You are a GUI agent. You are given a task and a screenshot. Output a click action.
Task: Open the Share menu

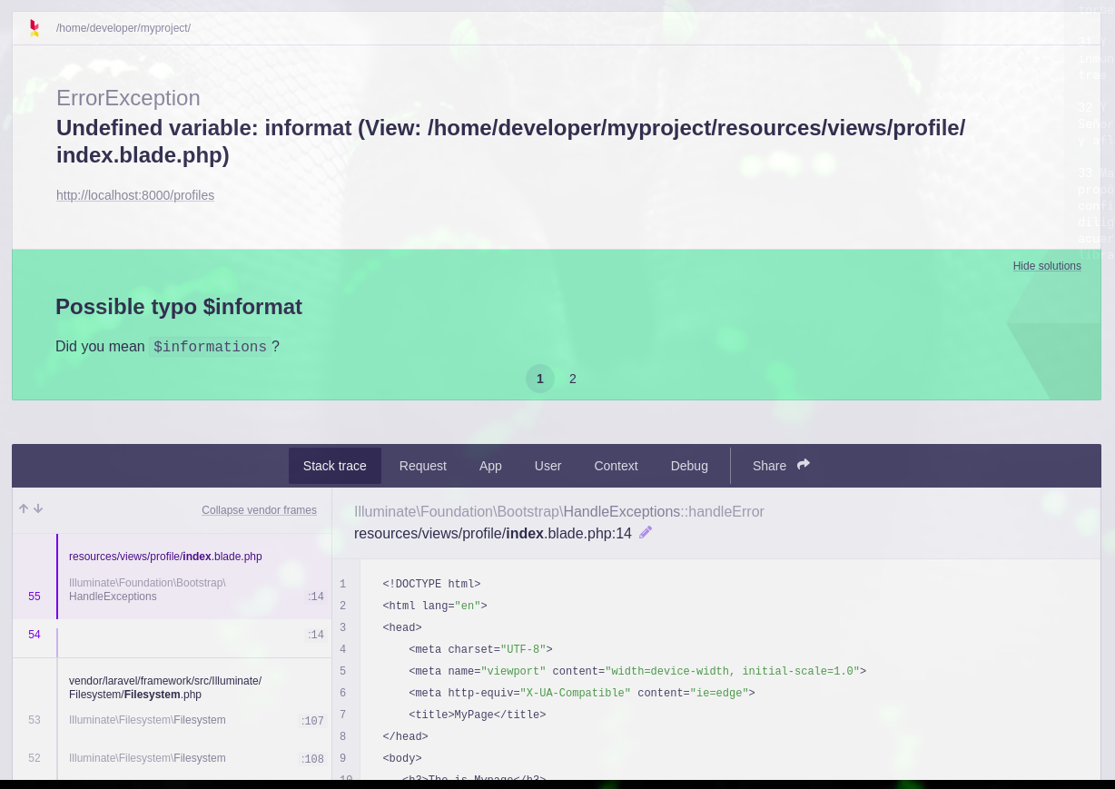pos(781,466)
